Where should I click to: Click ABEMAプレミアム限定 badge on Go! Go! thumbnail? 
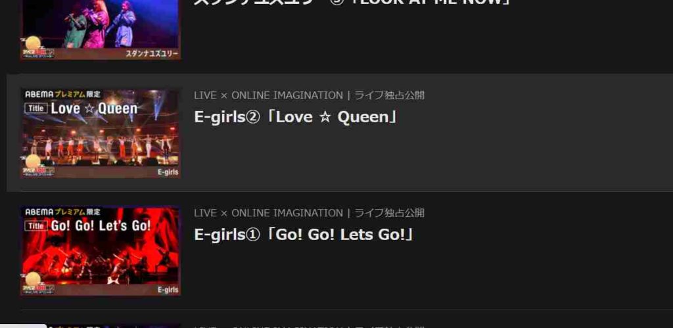(62, 212)
